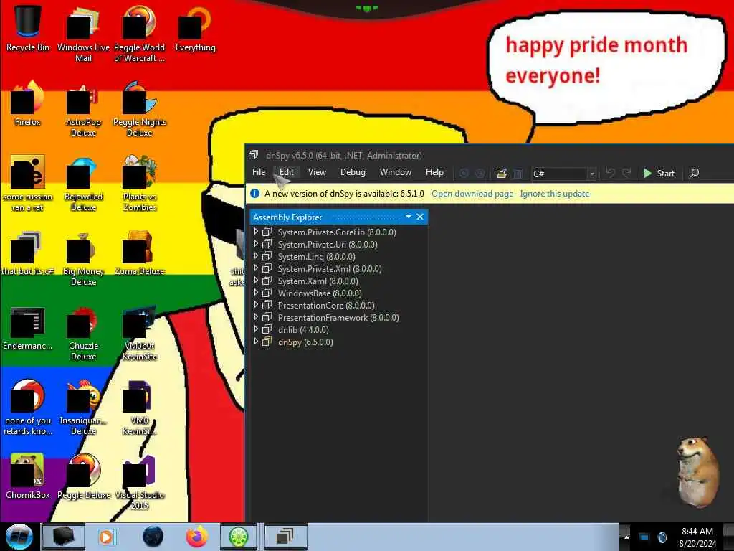Expand System.Private.CoreLib assembly node
Viewport: 734px width, 551px height.
(256, 232)
